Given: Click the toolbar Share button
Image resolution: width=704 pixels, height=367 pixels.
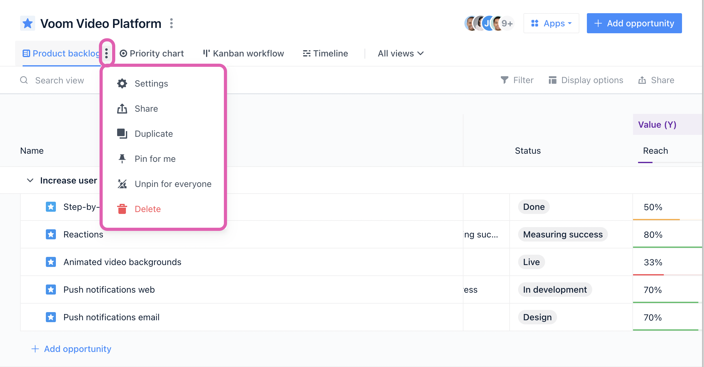Looking at the screenshot, I should (x=656, y=80).
